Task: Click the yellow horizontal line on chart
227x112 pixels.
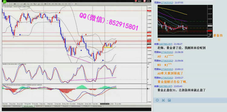Action: tap(108, 47)
